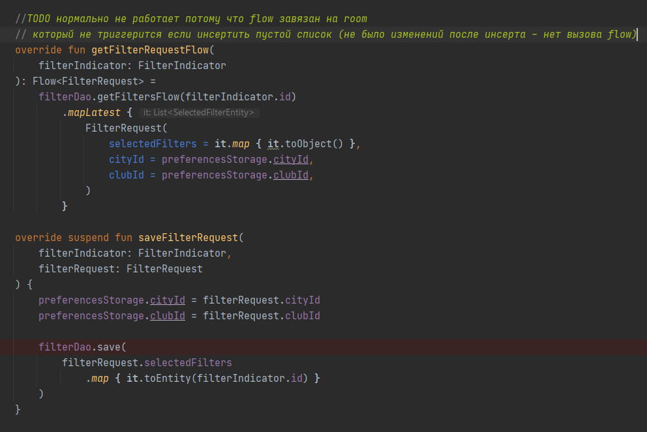Click the 'clubId =' named argument
The width and height of the screenshot is (647, 432).
pyautogui.click(x=132, y=176)
